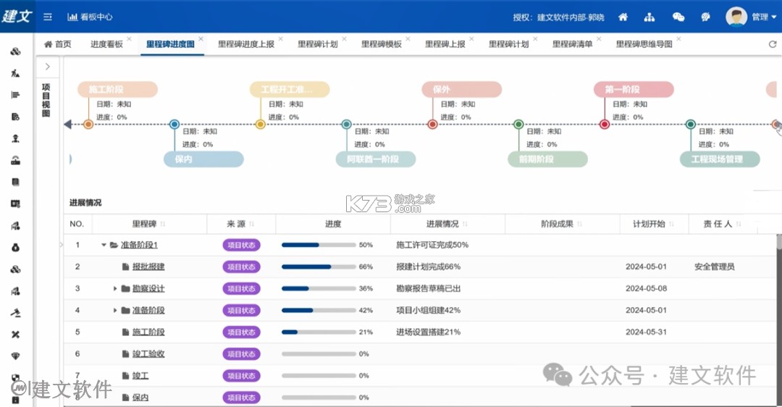Expand the 勘察设计 tree row
Viewport: 782px width, 407px height.
[115, 289]
